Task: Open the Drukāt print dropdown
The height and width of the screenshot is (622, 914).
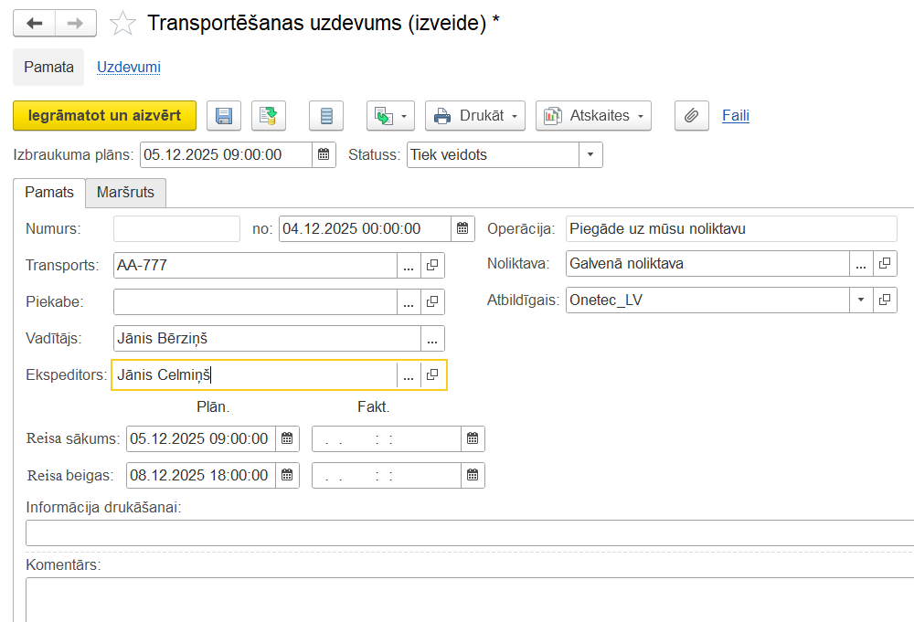Action: 475,116
